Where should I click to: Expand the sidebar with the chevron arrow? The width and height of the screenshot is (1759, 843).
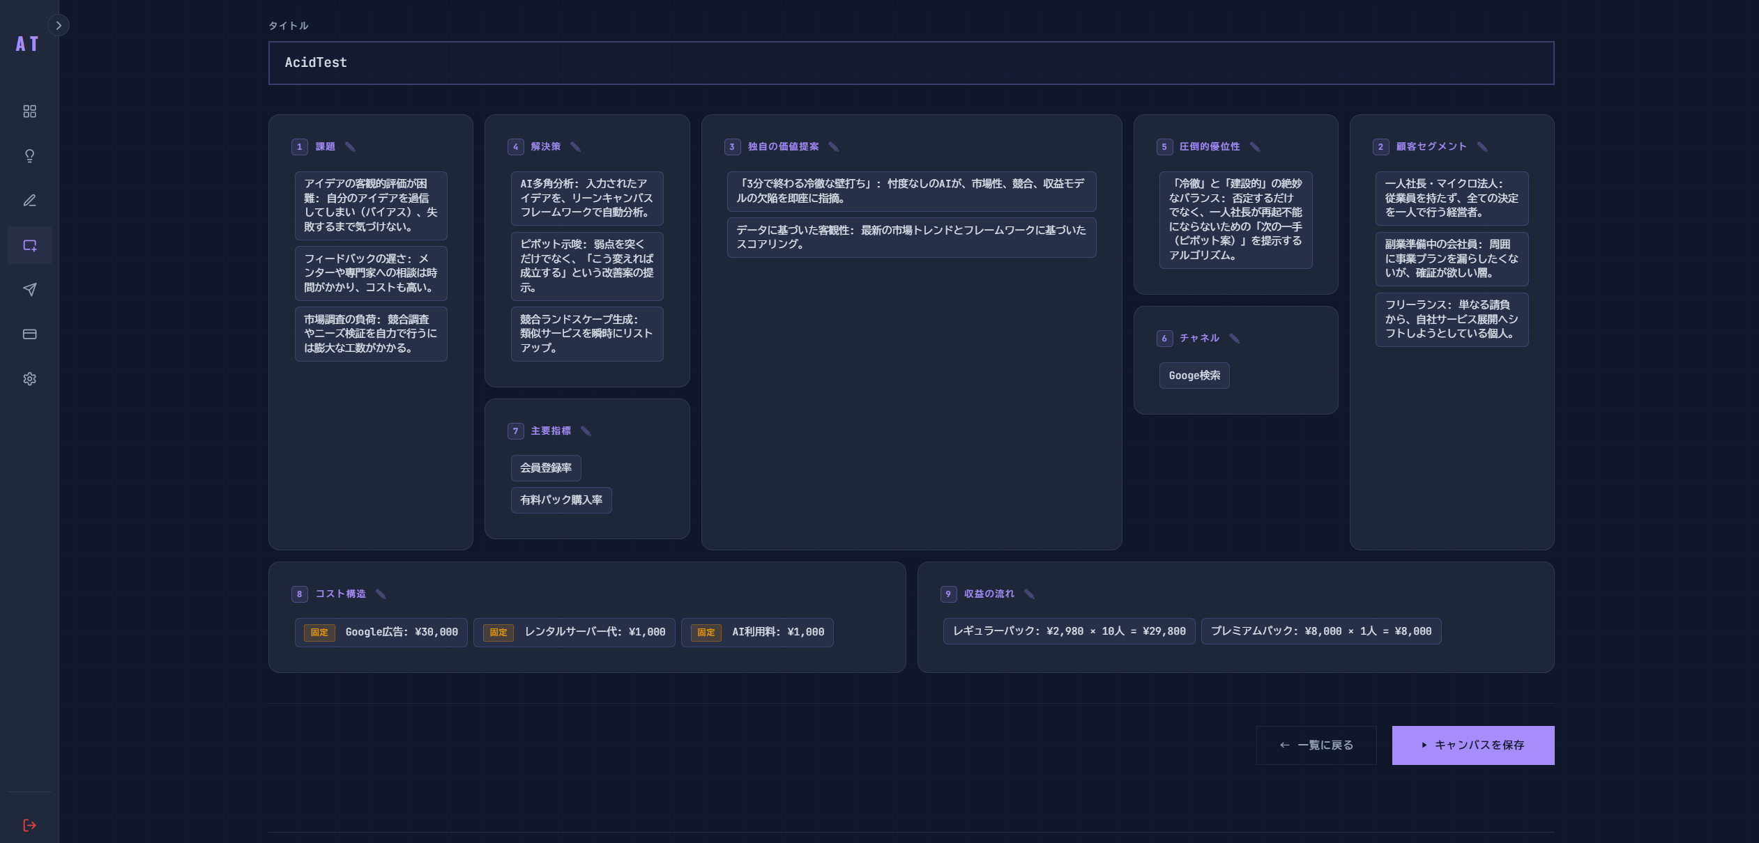(59, 25)
